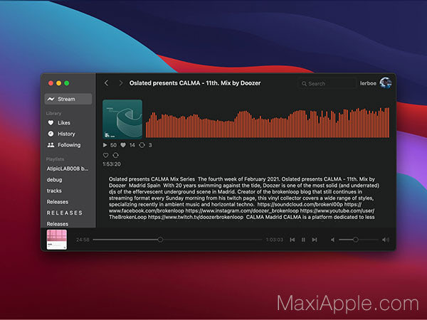Viewport: 427px width, 320px height.
Task: Click the track title in the header
Action: pyautogui.click(x=195, y=83)
